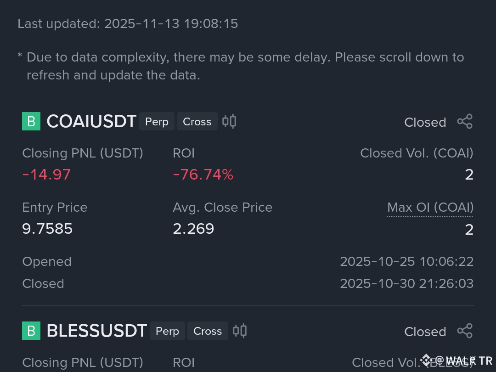Click the 9.7585 Entry Price value
This screenshot has height=372, width=496.
point(47,229)
